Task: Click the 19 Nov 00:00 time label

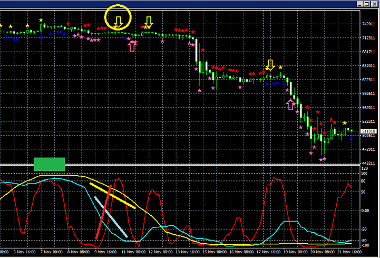Action: click(296, 252)
